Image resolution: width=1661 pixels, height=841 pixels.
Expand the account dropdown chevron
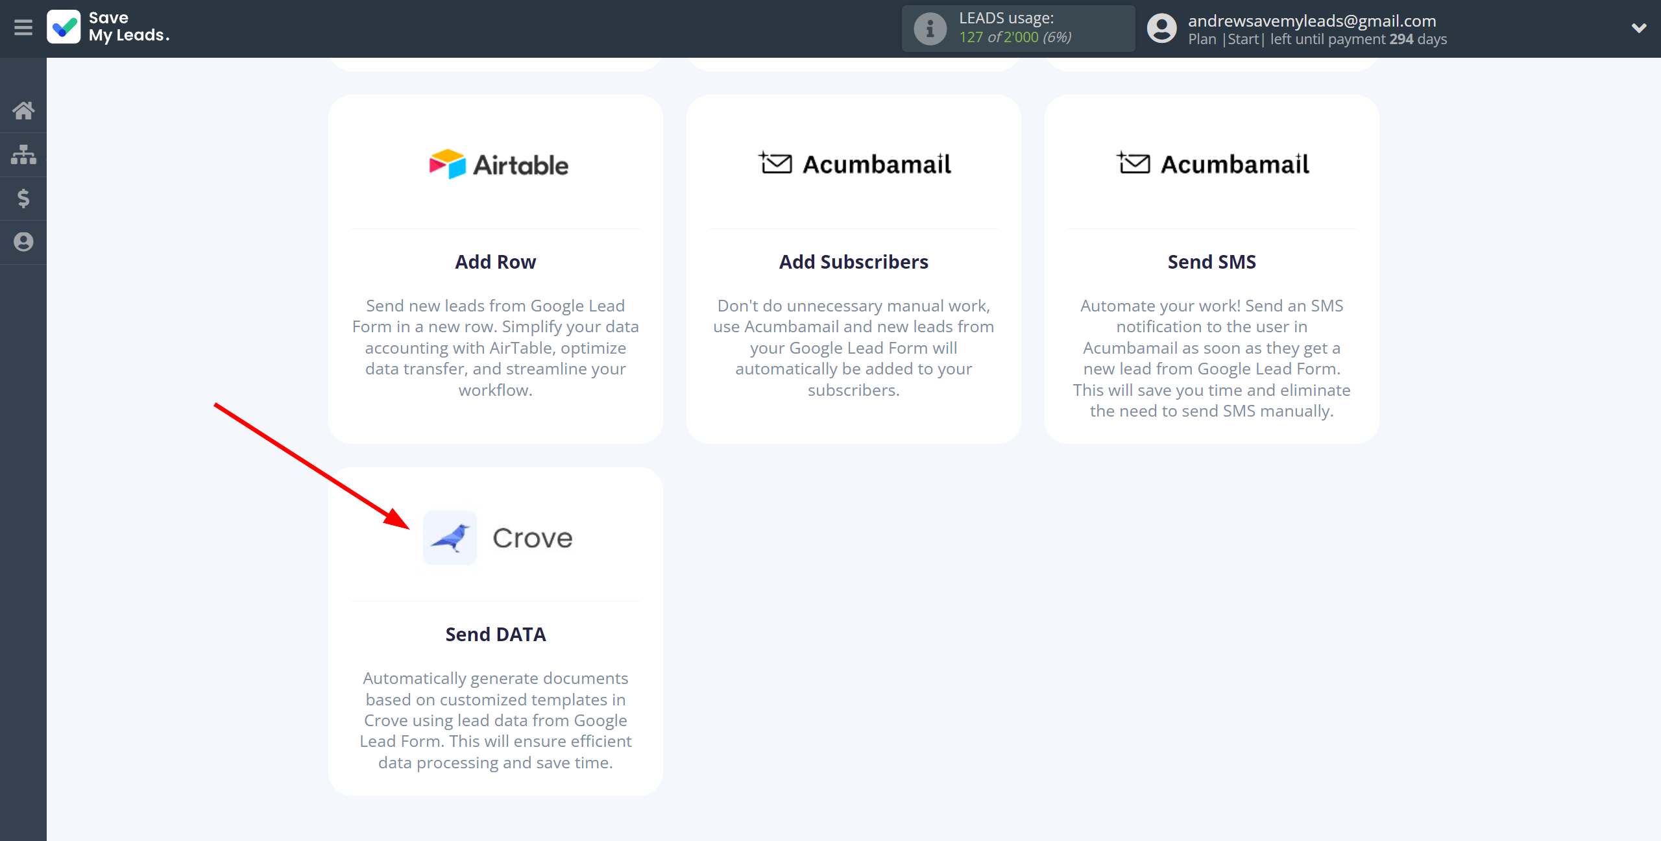[x=1639, y=28]
